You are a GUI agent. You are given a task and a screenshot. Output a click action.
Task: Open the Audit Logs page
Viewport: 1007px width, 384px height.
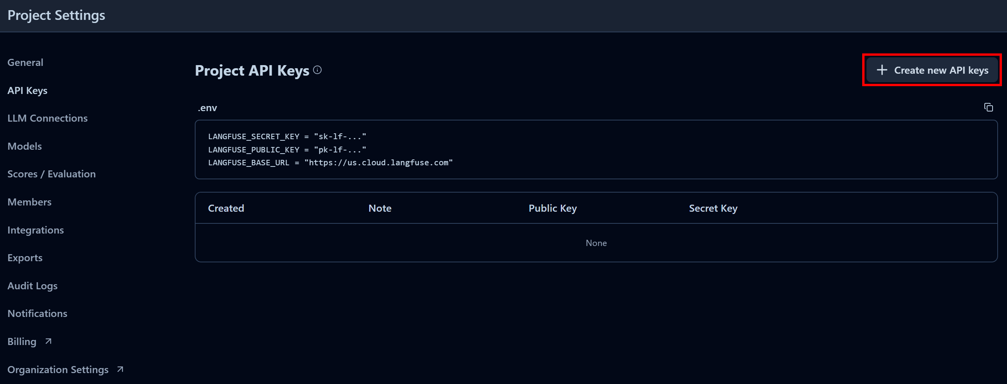(32, 285)
